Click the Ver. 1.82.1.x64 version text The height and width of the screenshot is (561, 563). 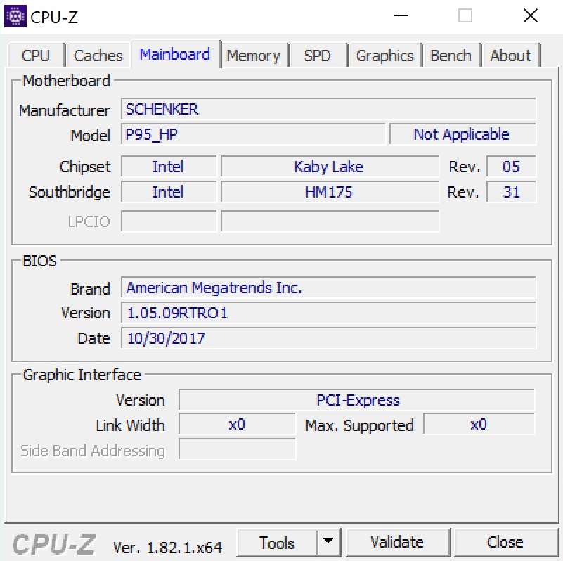pos(168,548)
